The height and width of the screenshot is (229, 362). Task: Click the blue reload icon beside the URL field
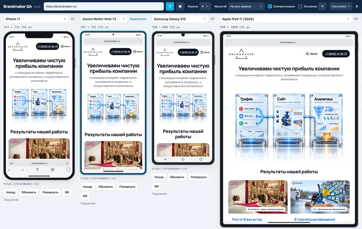tap(170, 6)
